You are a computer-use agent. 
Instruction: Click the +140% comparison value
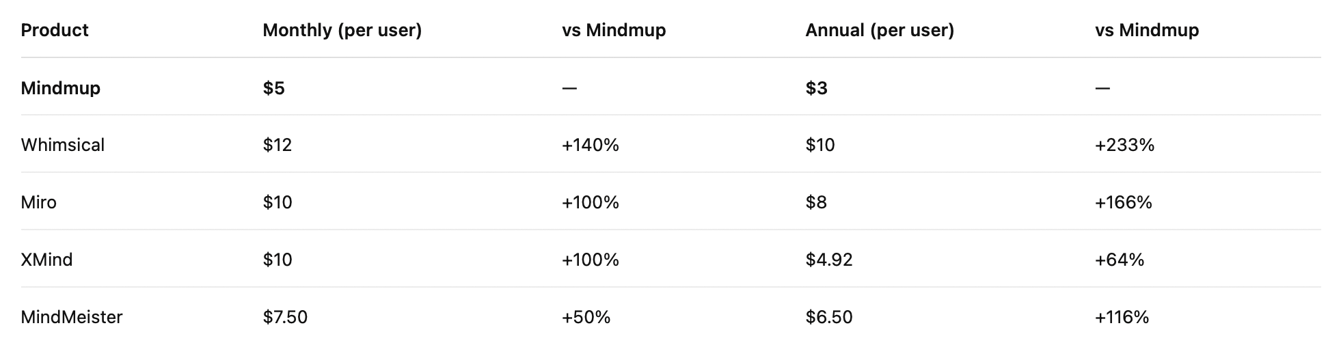[x=591, y=145]
